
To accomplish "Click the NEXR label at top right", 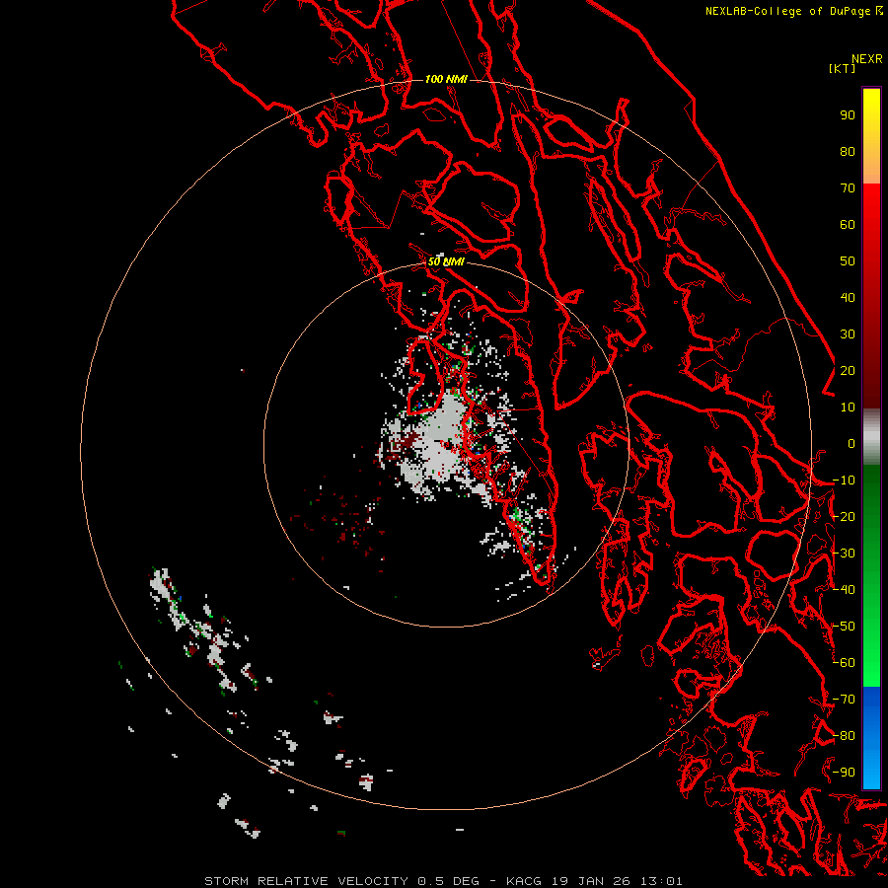I will tap(867, 59).
